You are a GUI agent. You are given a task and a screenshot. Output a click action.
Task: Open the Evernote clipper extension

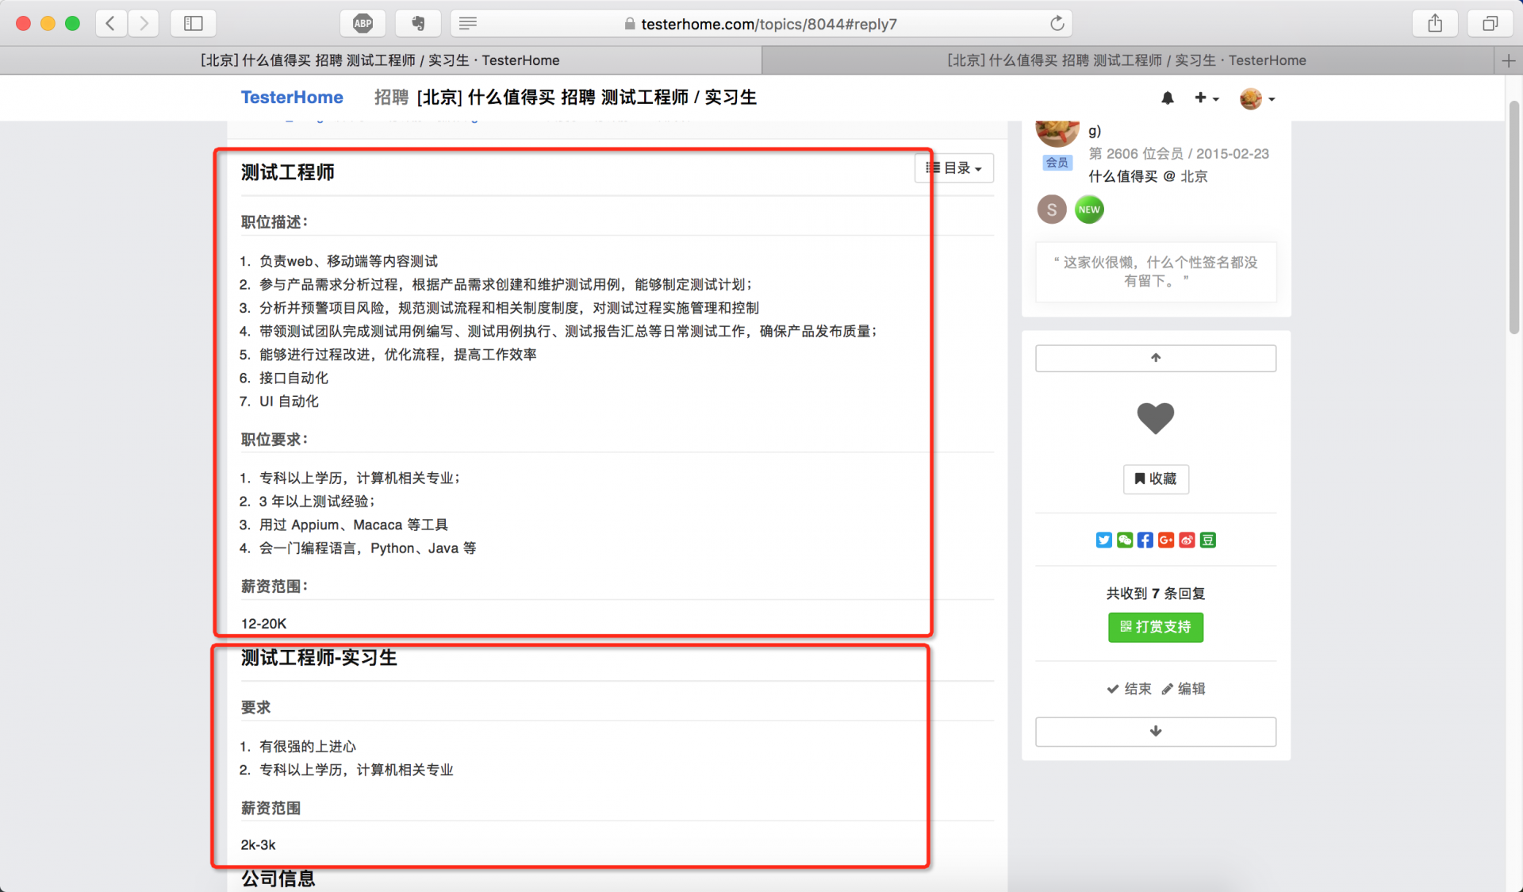coord(418,23)
